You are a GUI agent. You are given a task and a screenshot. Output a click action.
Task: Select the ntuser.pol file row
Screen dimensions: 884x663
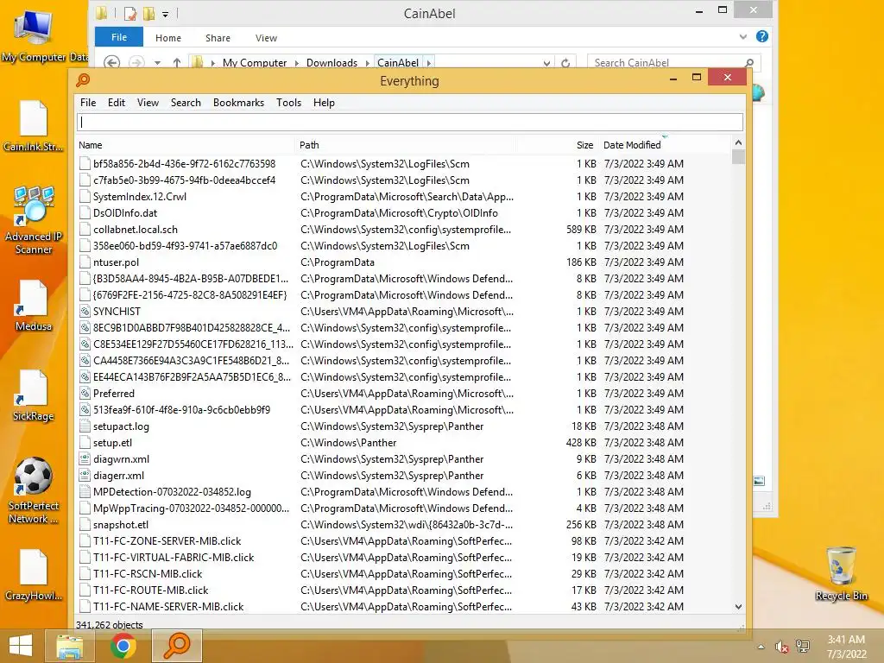(404, 262)
